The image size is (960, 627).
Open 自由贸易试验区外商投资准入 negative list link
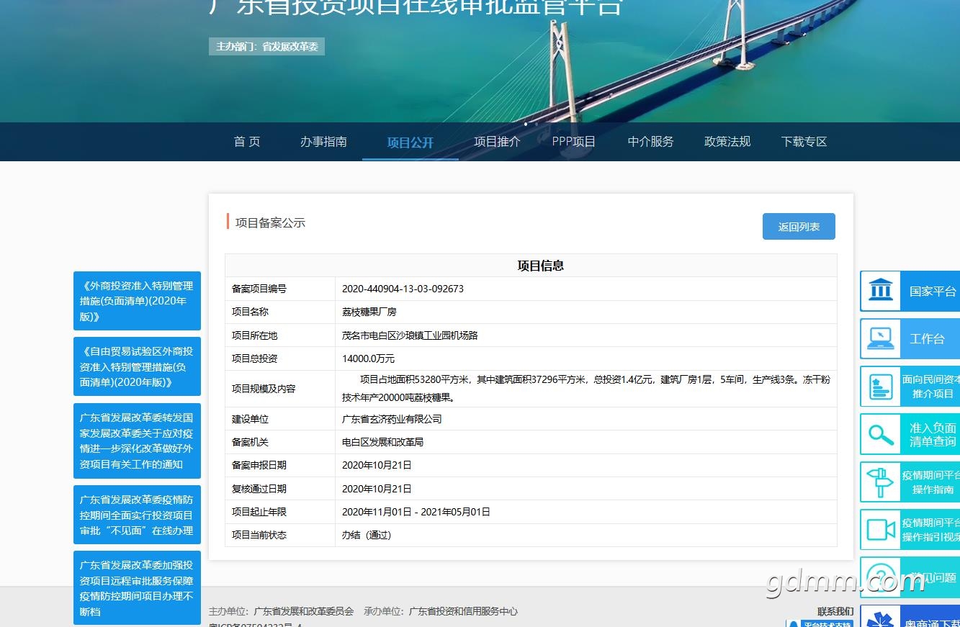point(137,366)
